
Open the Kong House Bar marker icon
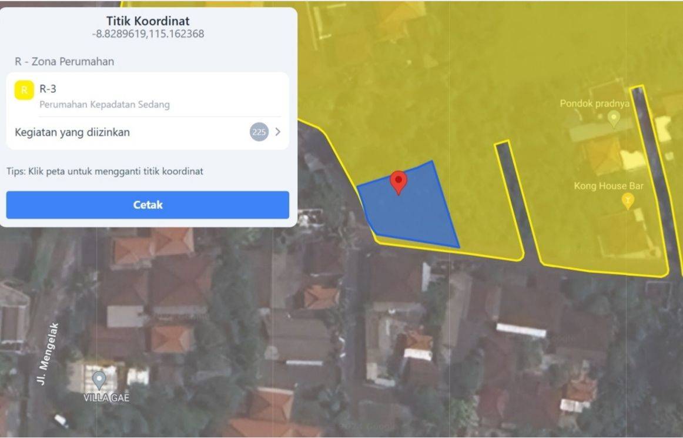628,201
